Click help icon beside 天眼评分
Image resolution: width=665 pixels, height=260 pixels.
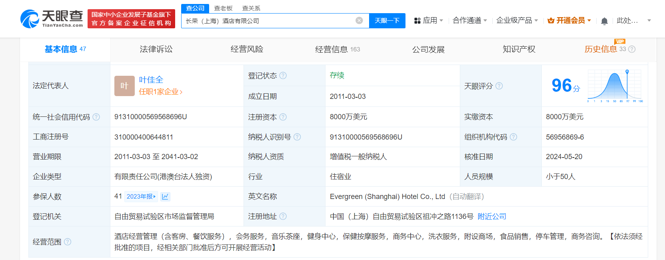click(499, 86)
